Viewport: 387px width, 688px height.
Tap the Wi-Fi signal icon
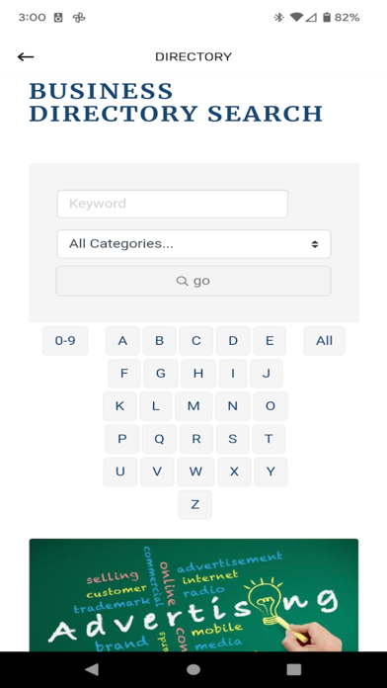(x=297, y=18)
